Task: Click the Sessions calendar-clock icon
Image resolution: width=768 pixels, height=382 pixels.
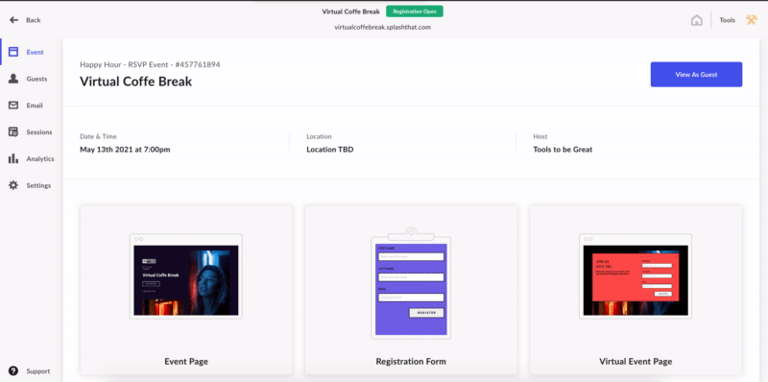Action: point(13,131)
